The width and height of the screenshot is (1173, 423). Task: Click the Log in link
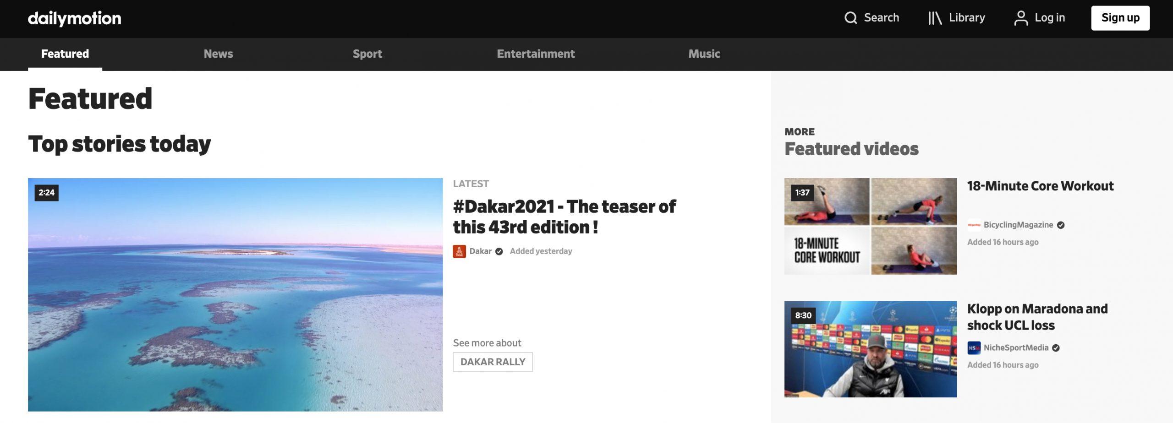click(1049, 18)
